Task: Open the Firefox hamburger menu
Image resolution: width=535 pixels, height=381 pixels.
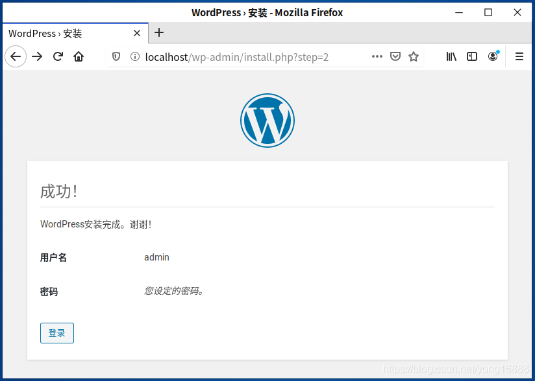Action: [519, 56]
